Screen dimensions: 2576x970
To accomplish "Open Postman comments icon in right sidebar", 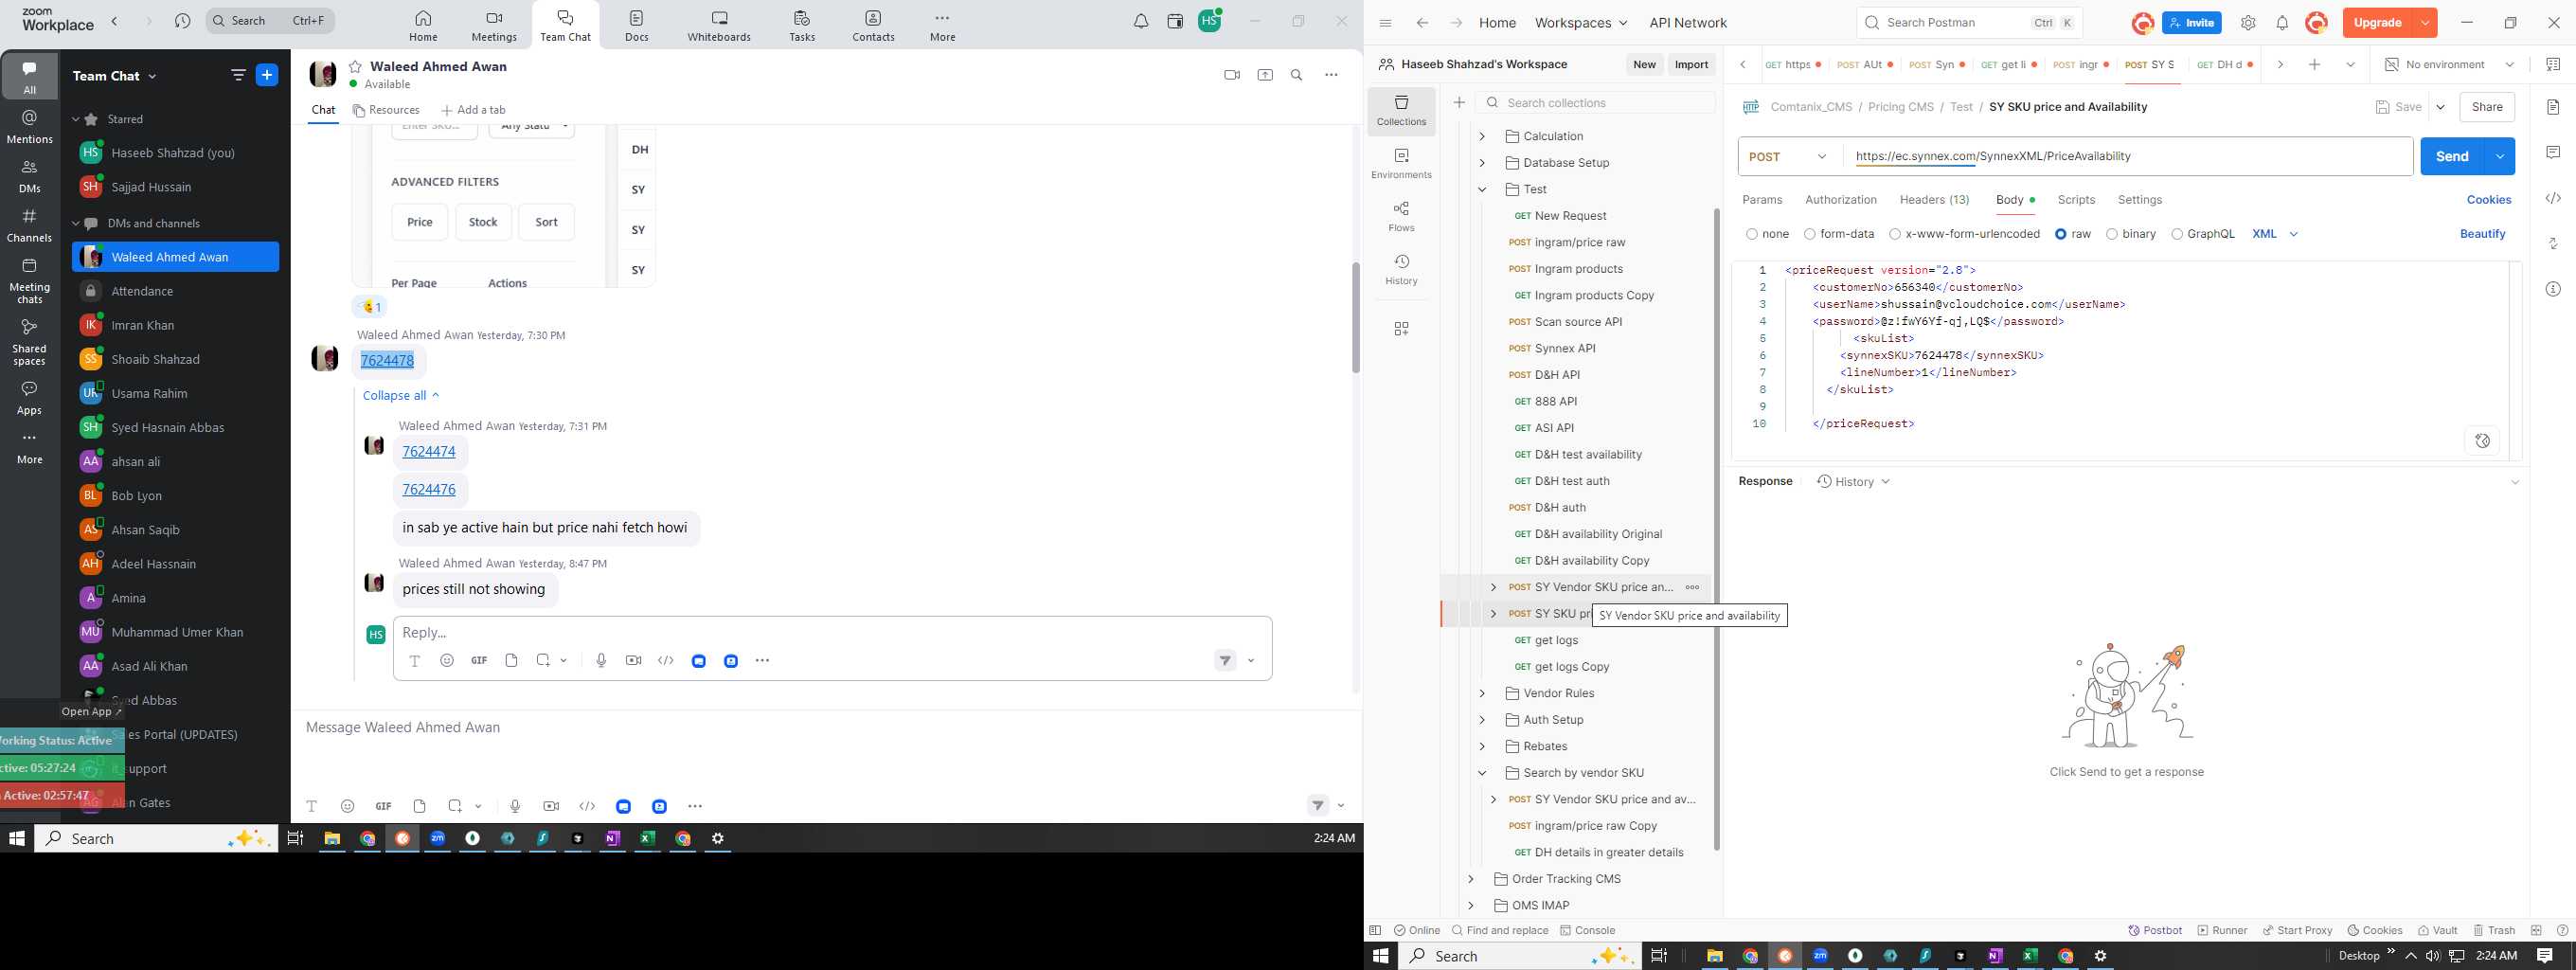I will tap(2553, 152).
